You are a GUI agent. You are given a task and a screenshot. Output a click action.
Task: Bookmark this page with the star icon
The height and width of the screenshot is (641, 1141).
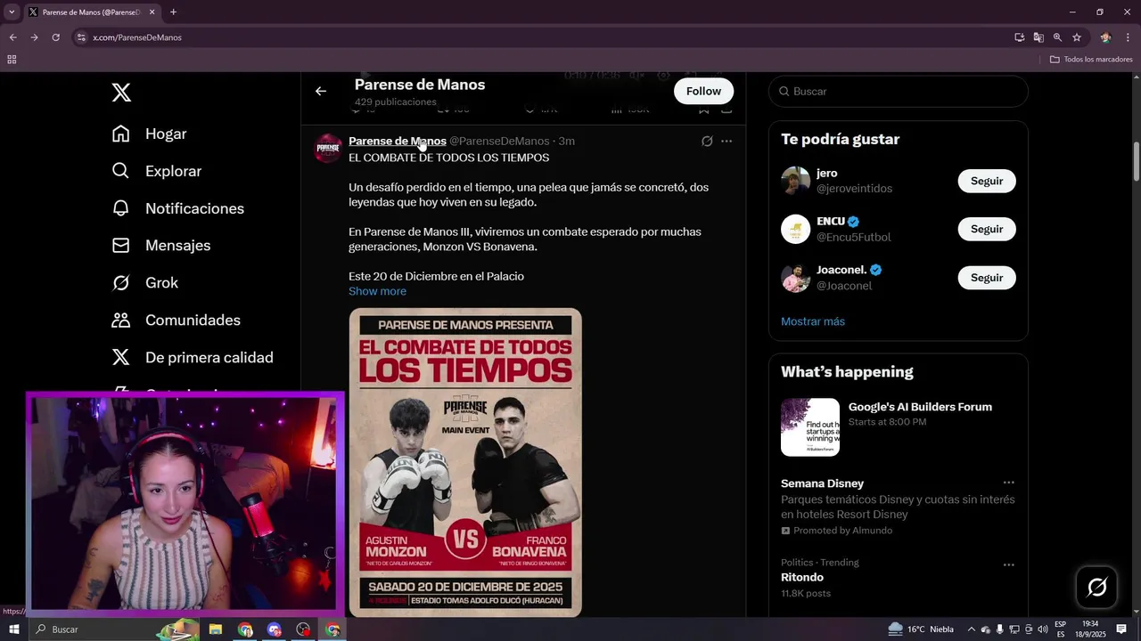click(x=1077, y=37)
